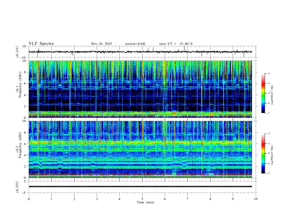Click time axis tick label "3"
This screenshot has width=288, height=223.
(x=97, y=199)
